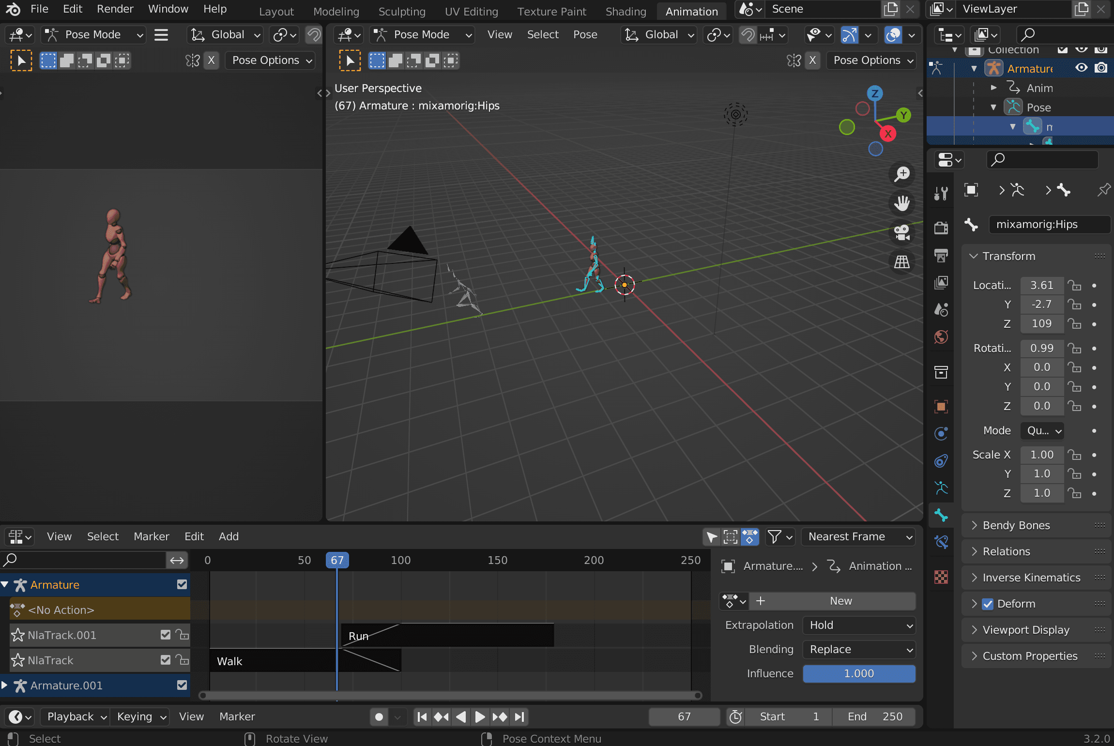Click New action button
The width and height of the screenshot is (1114, 746).
point(832,601)
